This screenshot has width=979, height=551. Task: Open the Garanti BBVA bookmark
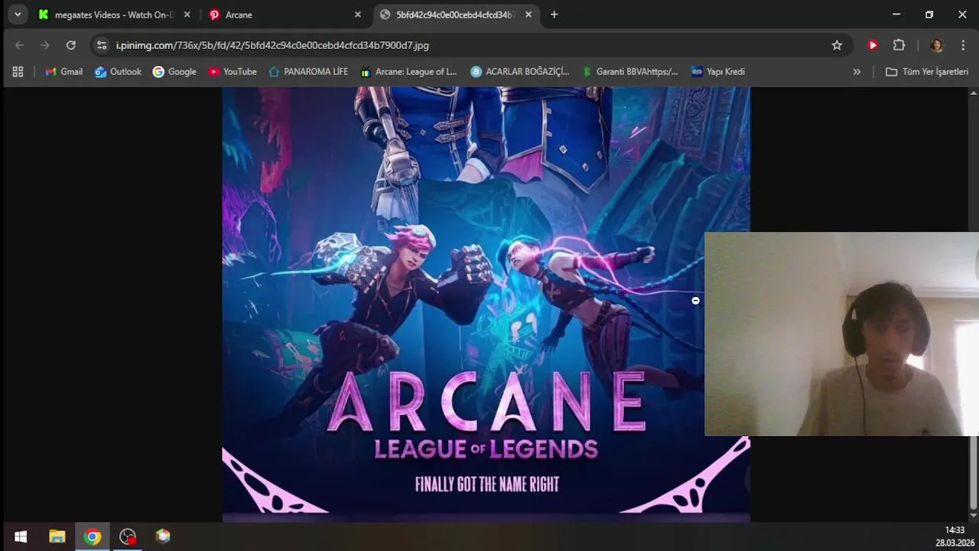pyautogui.click(x=629, y=71)
